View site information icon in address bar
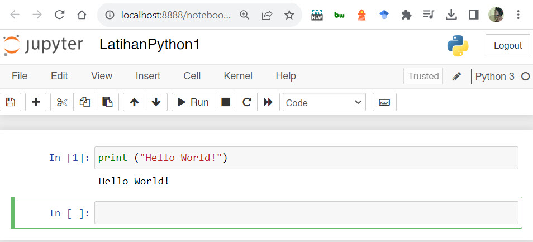The width and height of the screenshot is (533, 242). tap(110, 15)
